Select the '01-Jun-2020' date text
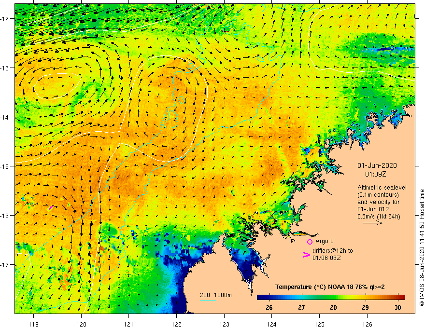The image size is (425, 328). pos(377,165)
